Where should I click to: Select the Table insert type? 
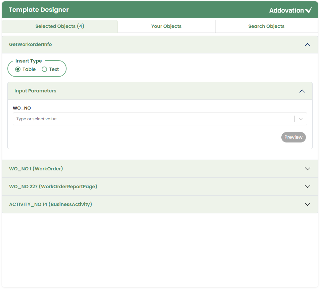pyautogui.click(x=18, y=70)
